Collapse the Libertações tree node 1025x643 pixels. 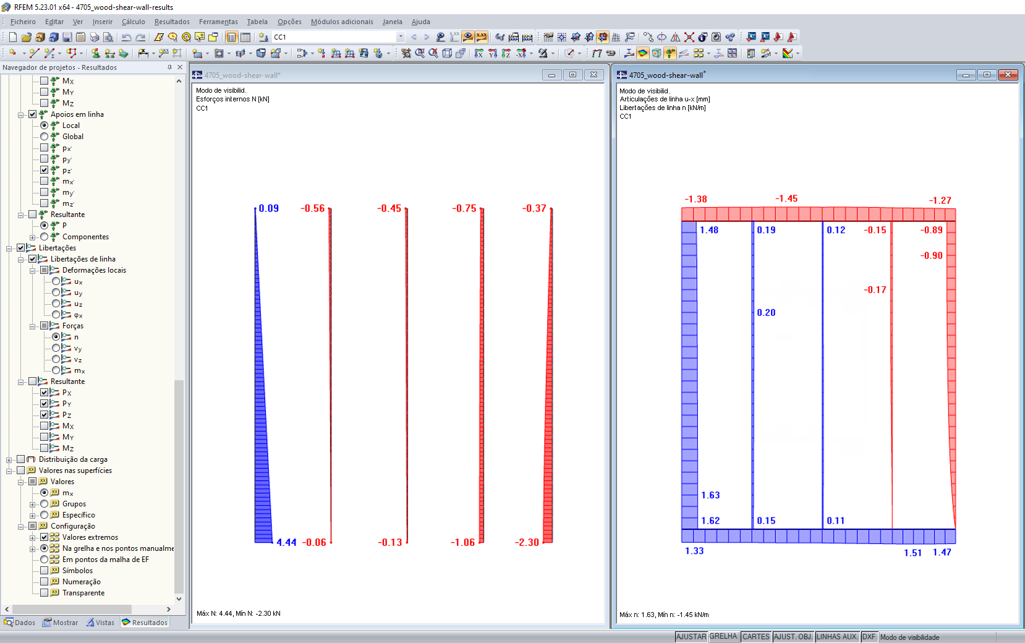pyautogui.click(x=9, y=249)
